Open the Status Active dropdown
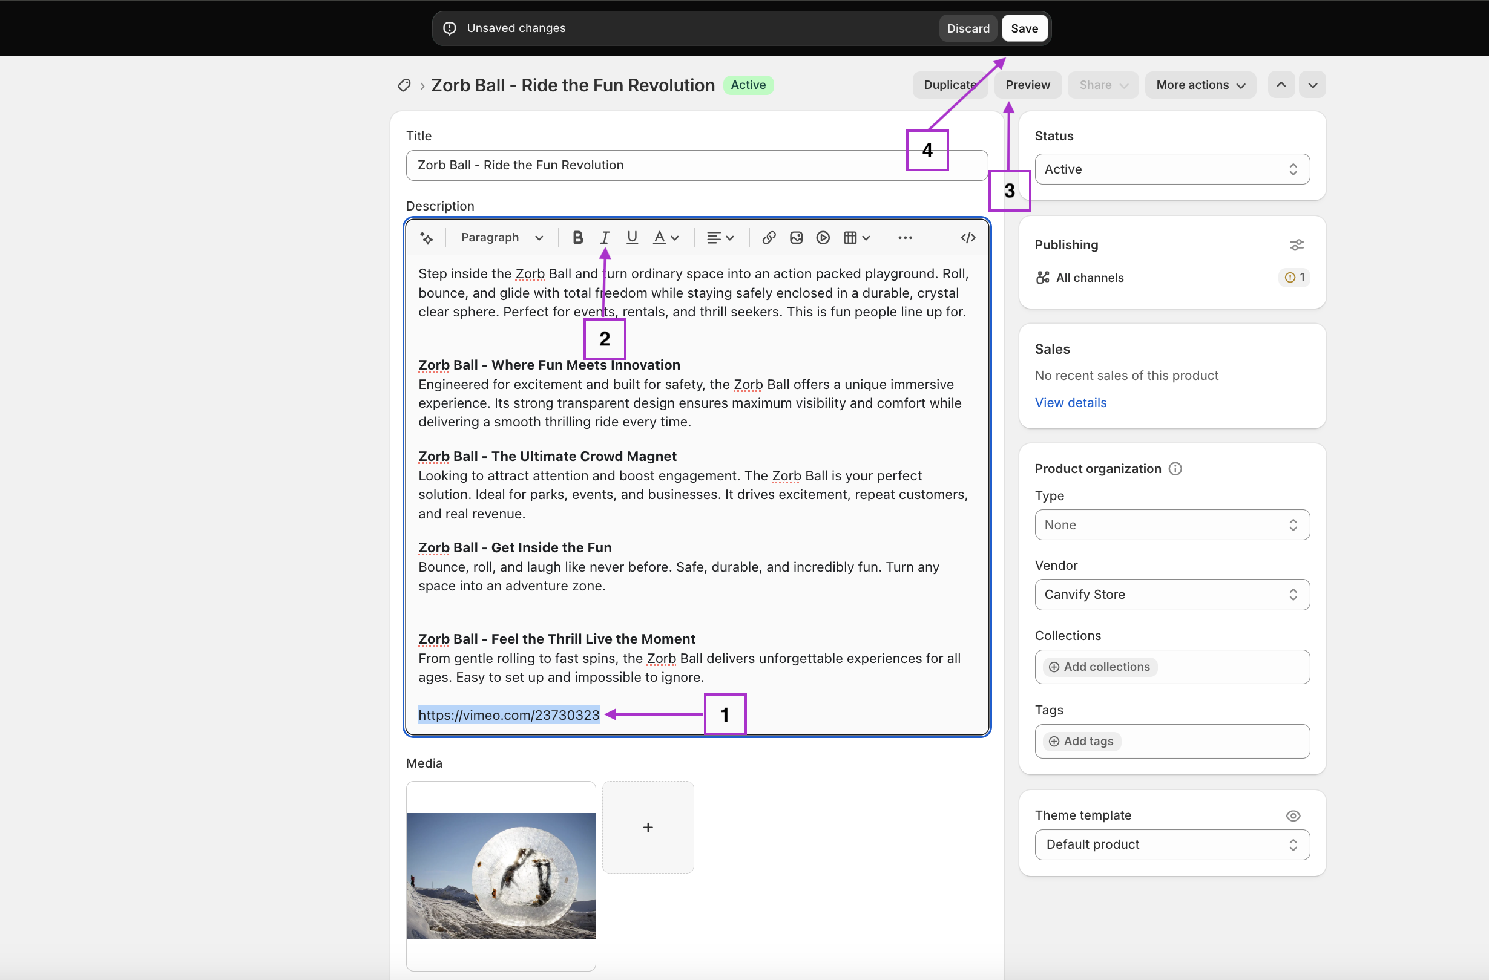 click(1172, 169)
